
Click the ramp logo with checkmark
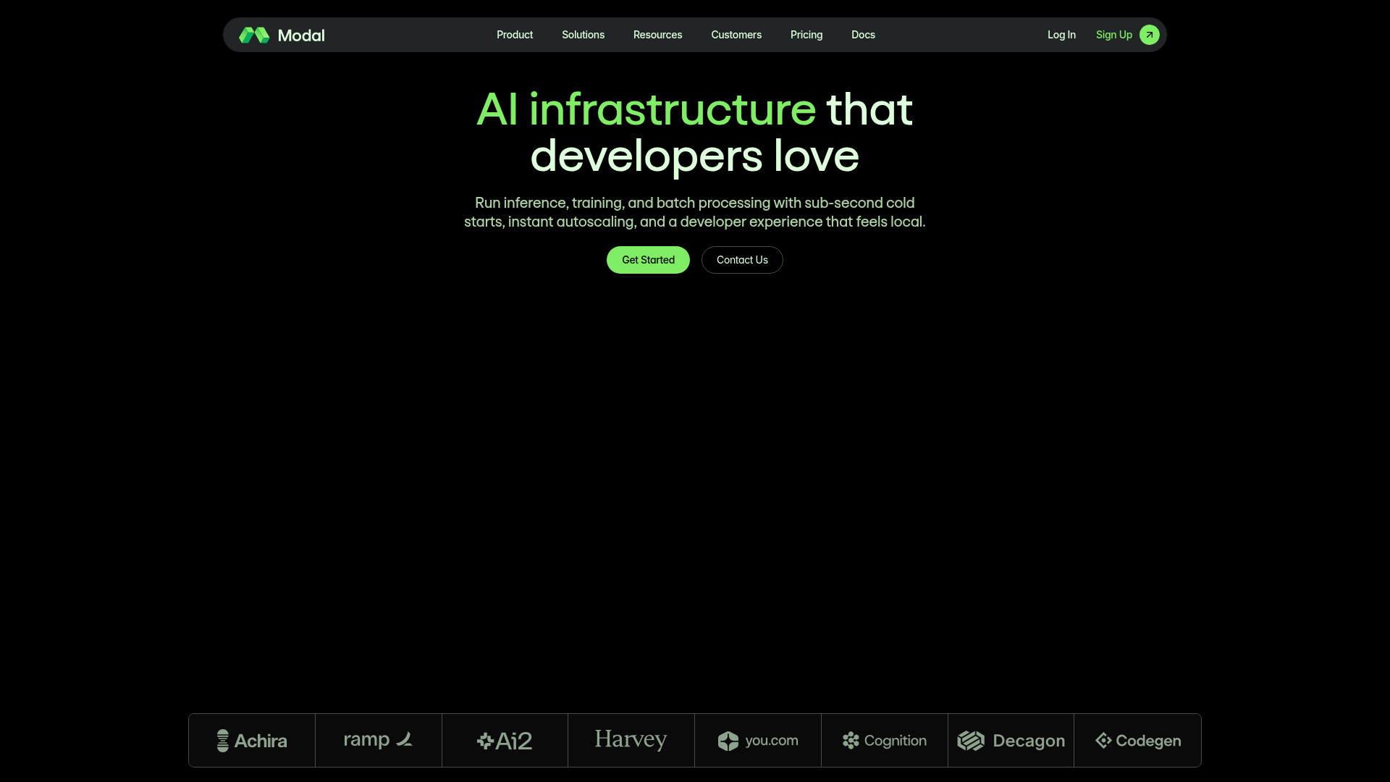click(x=378, y=740)
